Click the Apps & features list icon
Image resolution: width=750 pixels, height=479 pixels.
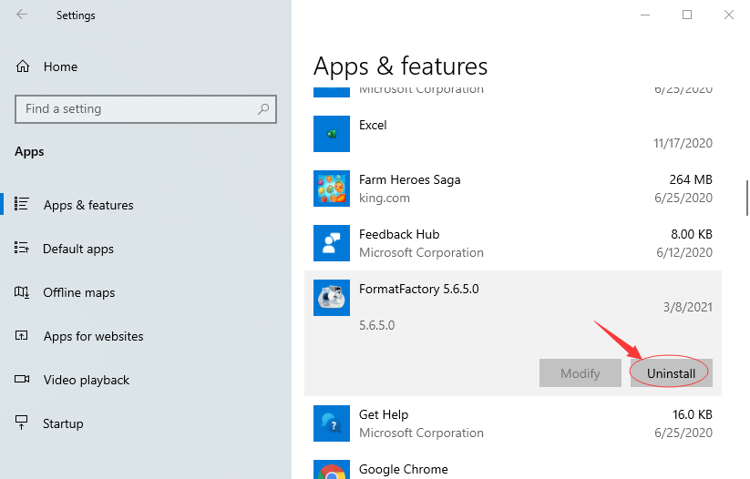click(x=22, y=204)
